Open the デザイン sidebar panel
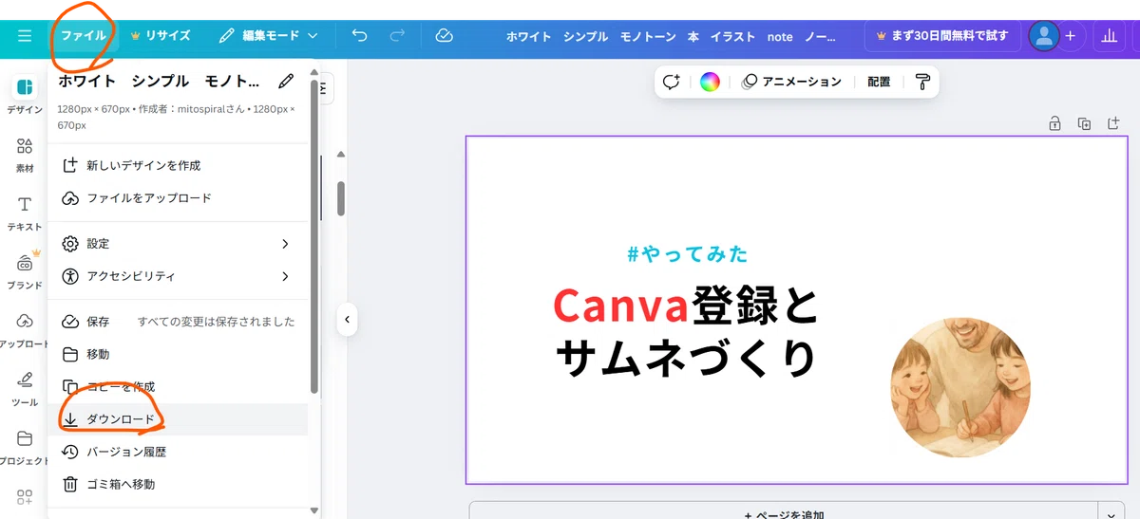This screenshot has width=1140, height=519. [x=25, y=95]
